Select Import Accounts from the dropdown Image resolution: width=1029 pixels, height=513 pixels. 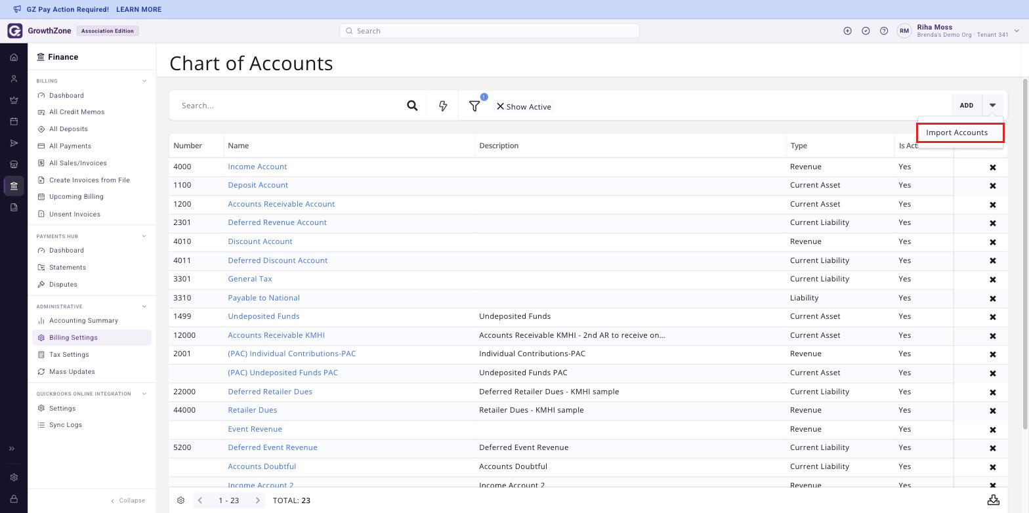pos(960,133)
